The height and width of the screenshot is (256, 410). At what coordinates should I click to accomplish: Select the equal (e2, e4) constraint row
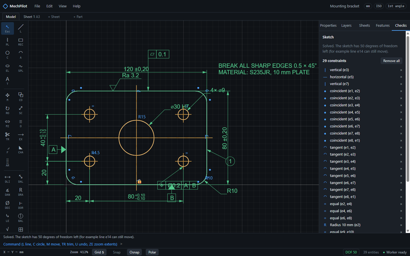pyautogui.click(x=363, y=204)
